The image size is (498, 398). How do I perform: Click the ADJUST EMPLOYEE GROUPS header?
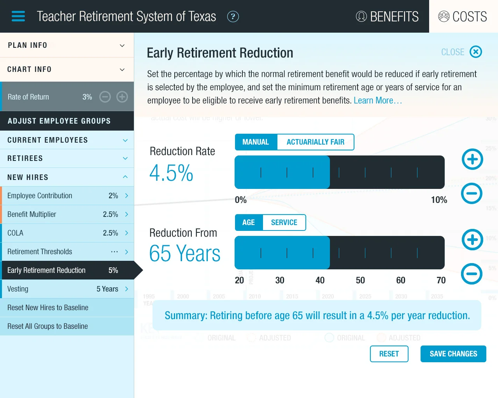point(67,121)
